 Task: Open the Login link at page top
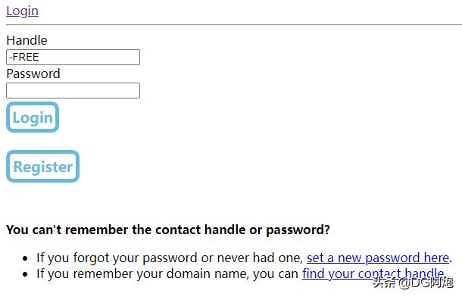point(23,11)
